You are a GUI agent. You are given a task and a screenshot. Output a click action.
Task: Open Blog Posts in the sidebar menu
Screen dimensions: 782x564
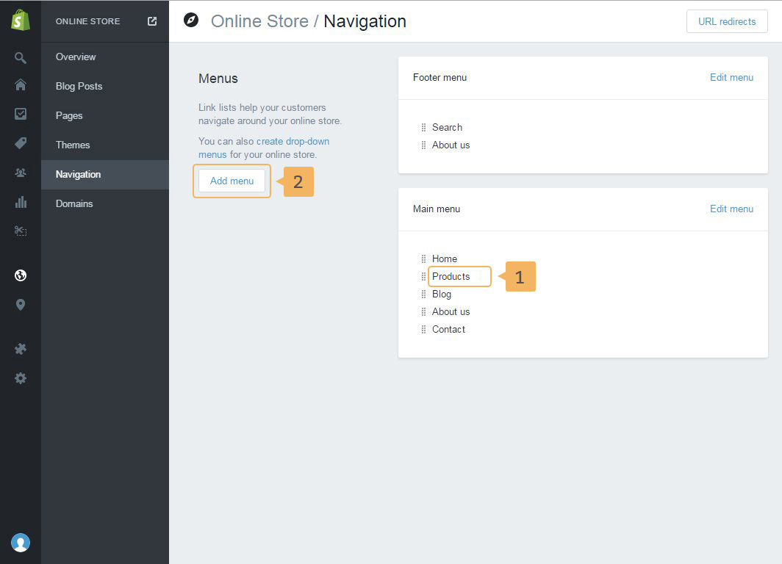point(79,86)
